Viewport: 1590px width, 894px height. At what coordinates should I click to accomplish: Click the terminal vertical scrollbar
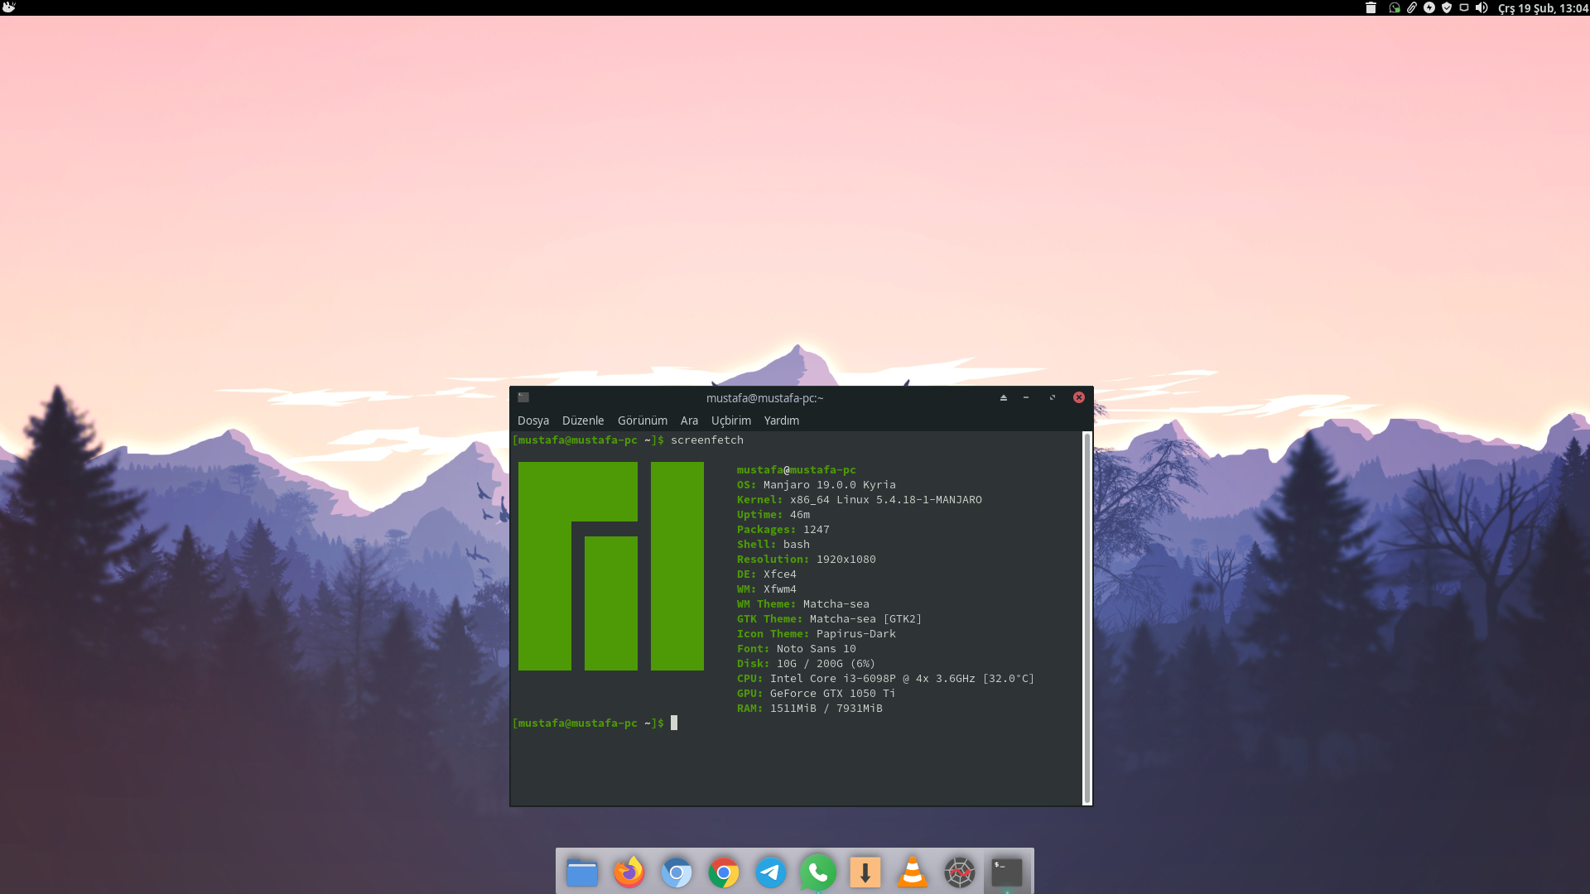(1086, 617)
